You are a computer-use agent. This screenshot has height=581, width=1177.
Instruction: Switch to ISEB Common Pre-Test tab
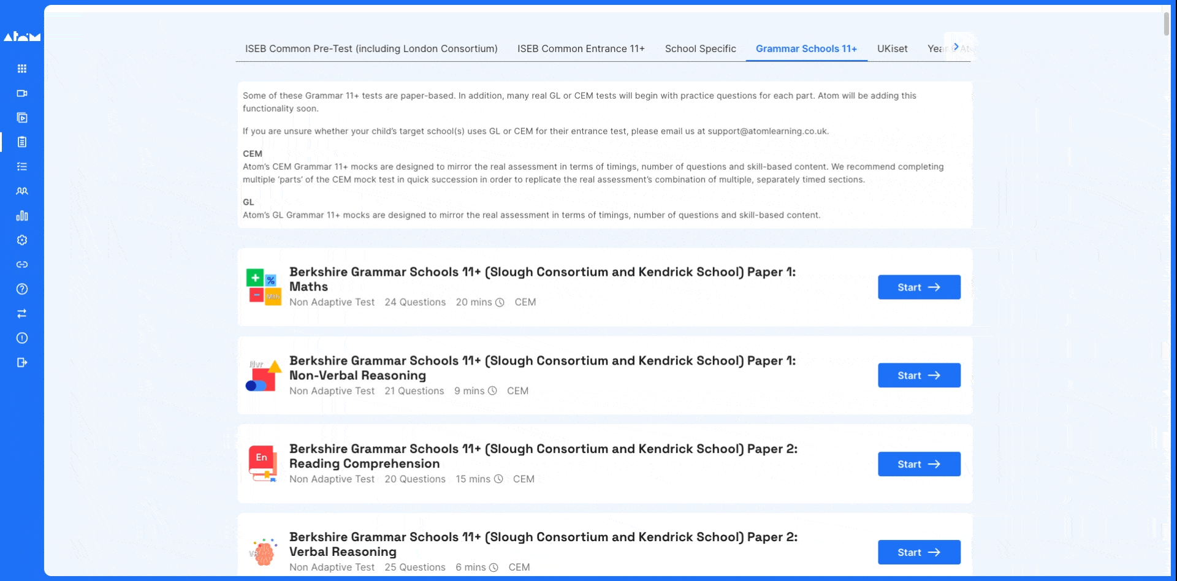point(371,48)
